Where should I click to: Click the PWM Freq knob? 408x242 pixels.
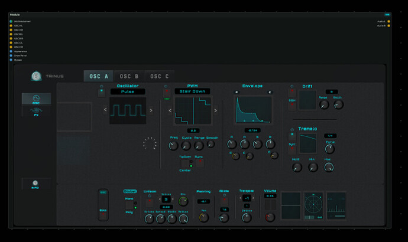[x=173, y=146]
